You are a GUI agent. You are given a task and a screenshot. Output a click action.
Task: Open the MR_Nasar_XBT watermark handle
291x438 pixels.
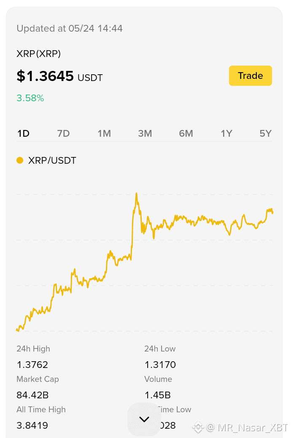(247, 427)
